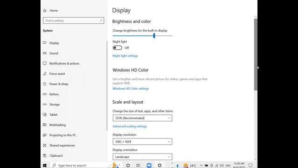
Task: Click the ENG language indicator
Action: [x=228, y=166]
